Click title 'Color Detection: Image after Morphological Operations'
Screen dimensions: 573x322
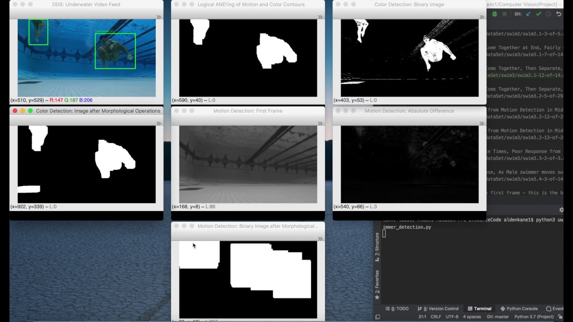[98, 111]
